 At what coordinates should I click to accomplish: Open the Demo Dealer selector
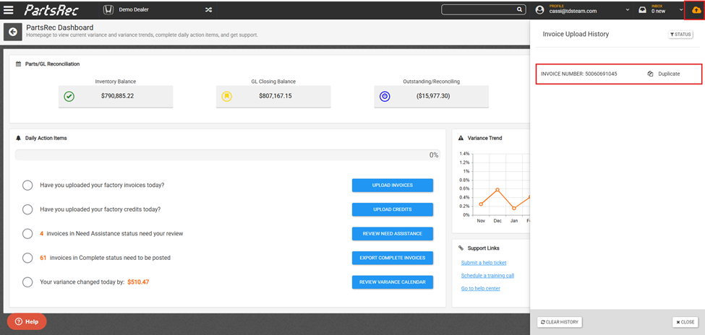(x=134, y=9)
